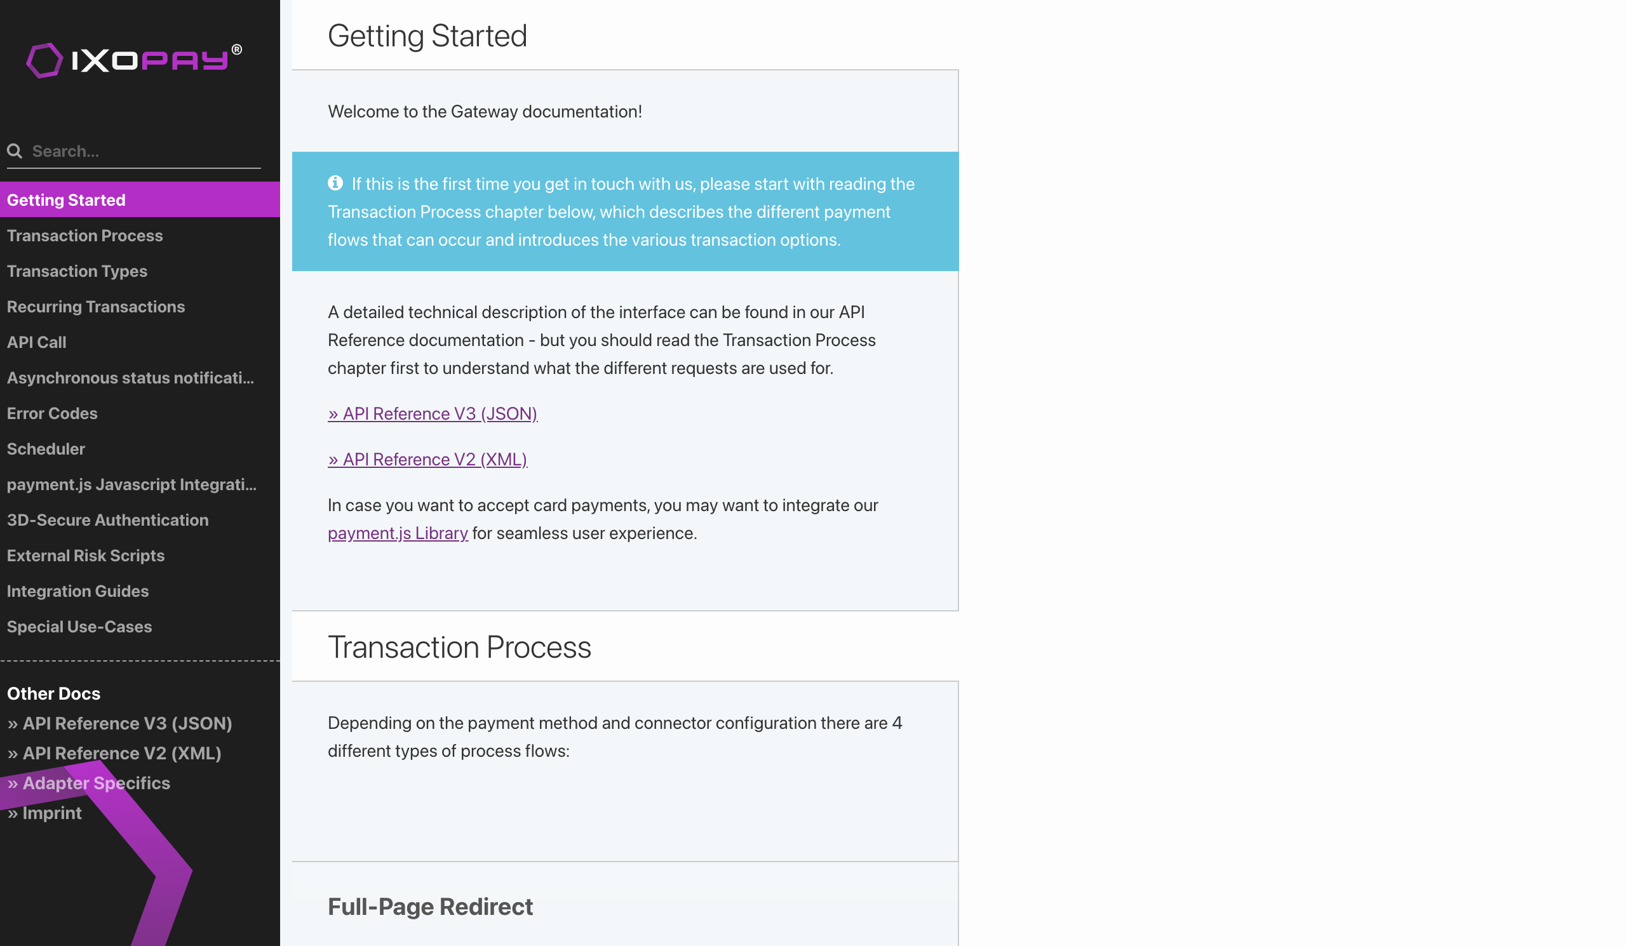1626x946 pixels.
Task: Open Transaction Process sidebar item
Action: (140, 236)
